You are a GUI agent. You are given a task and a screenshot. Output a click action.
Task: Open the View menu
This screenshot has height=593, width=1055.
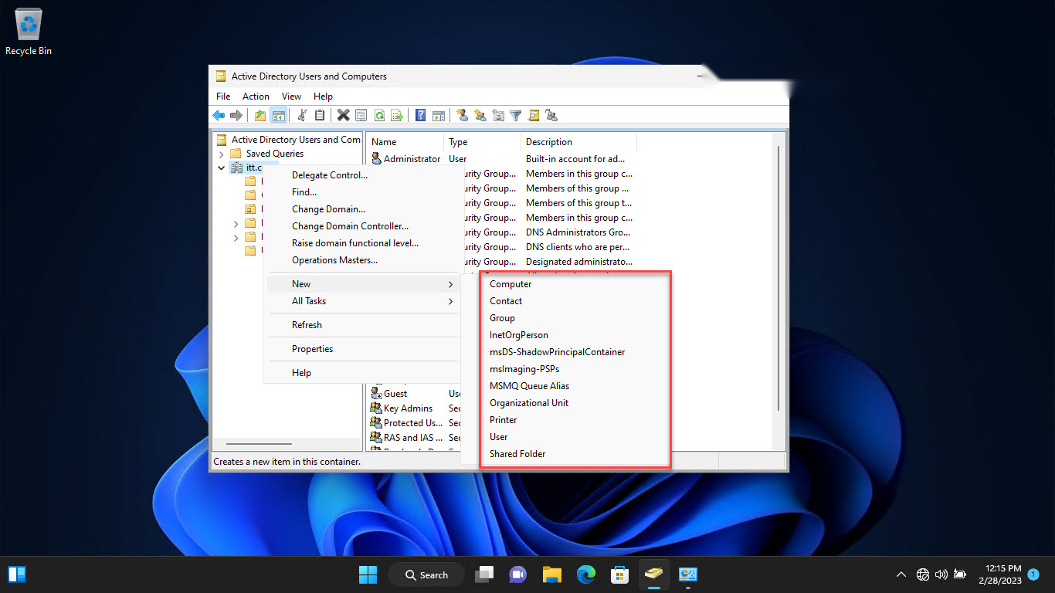291,97
